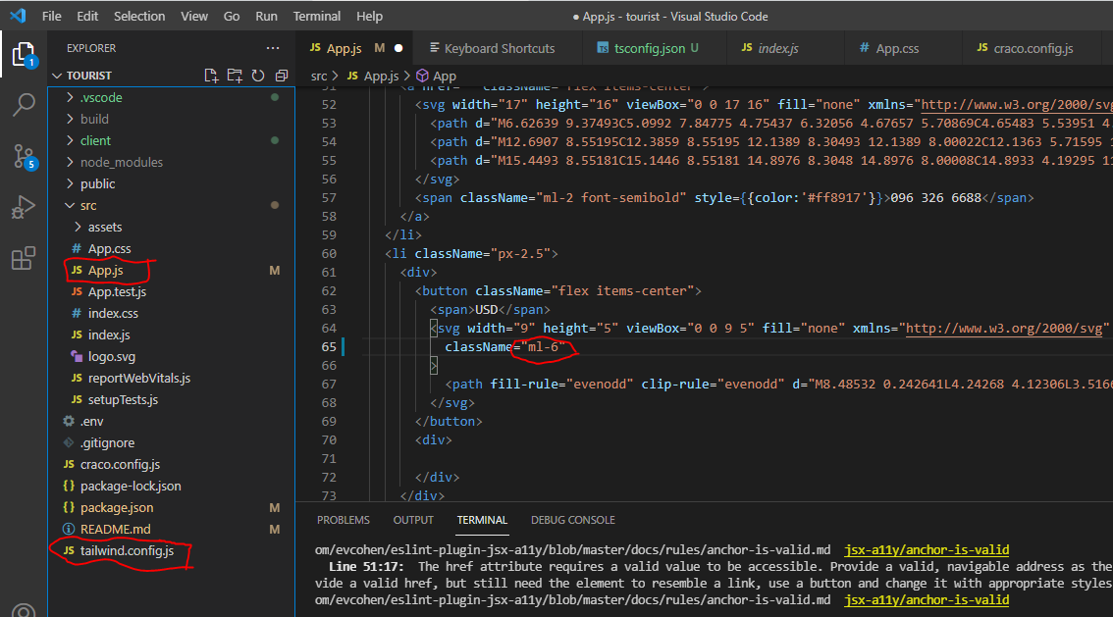Collapse the TOURIST project section
The width and height of the screenshot is (1113, 617).
click(x=88, y=76)
